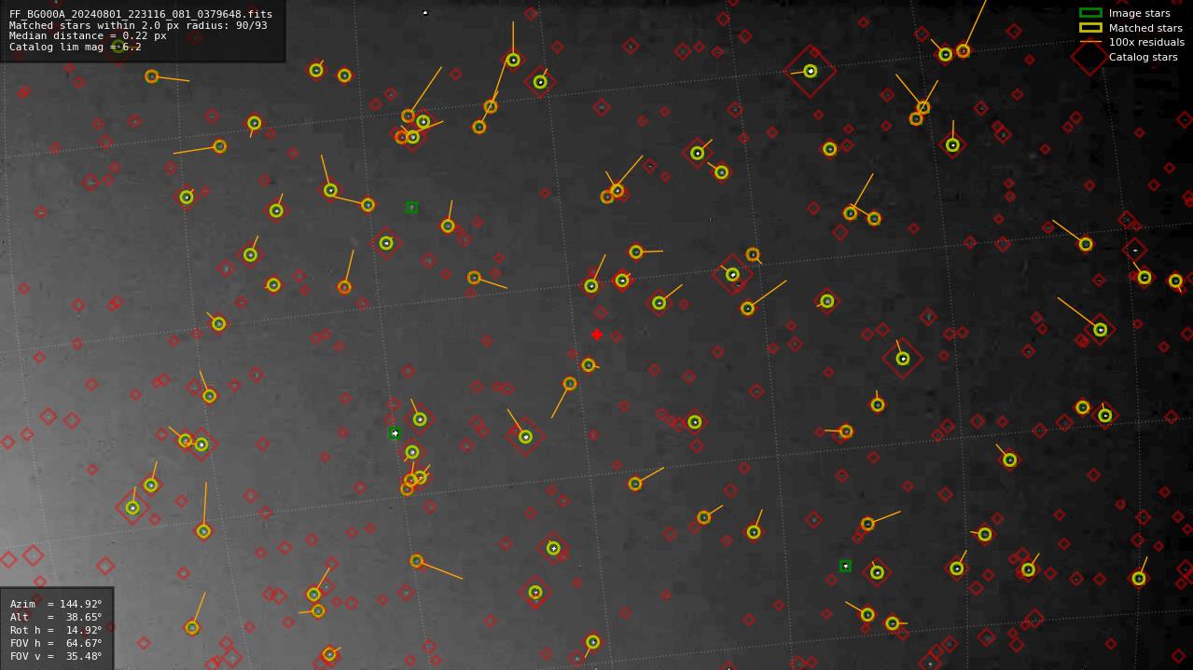Click the 'Rot h = 14.92°' readout
This screenshot has width=1193, height=670.
(56, 630)
